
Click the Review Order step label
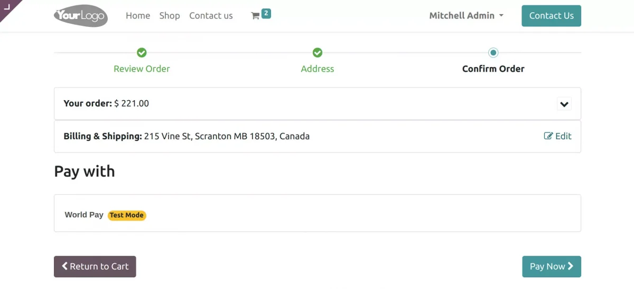142,69
